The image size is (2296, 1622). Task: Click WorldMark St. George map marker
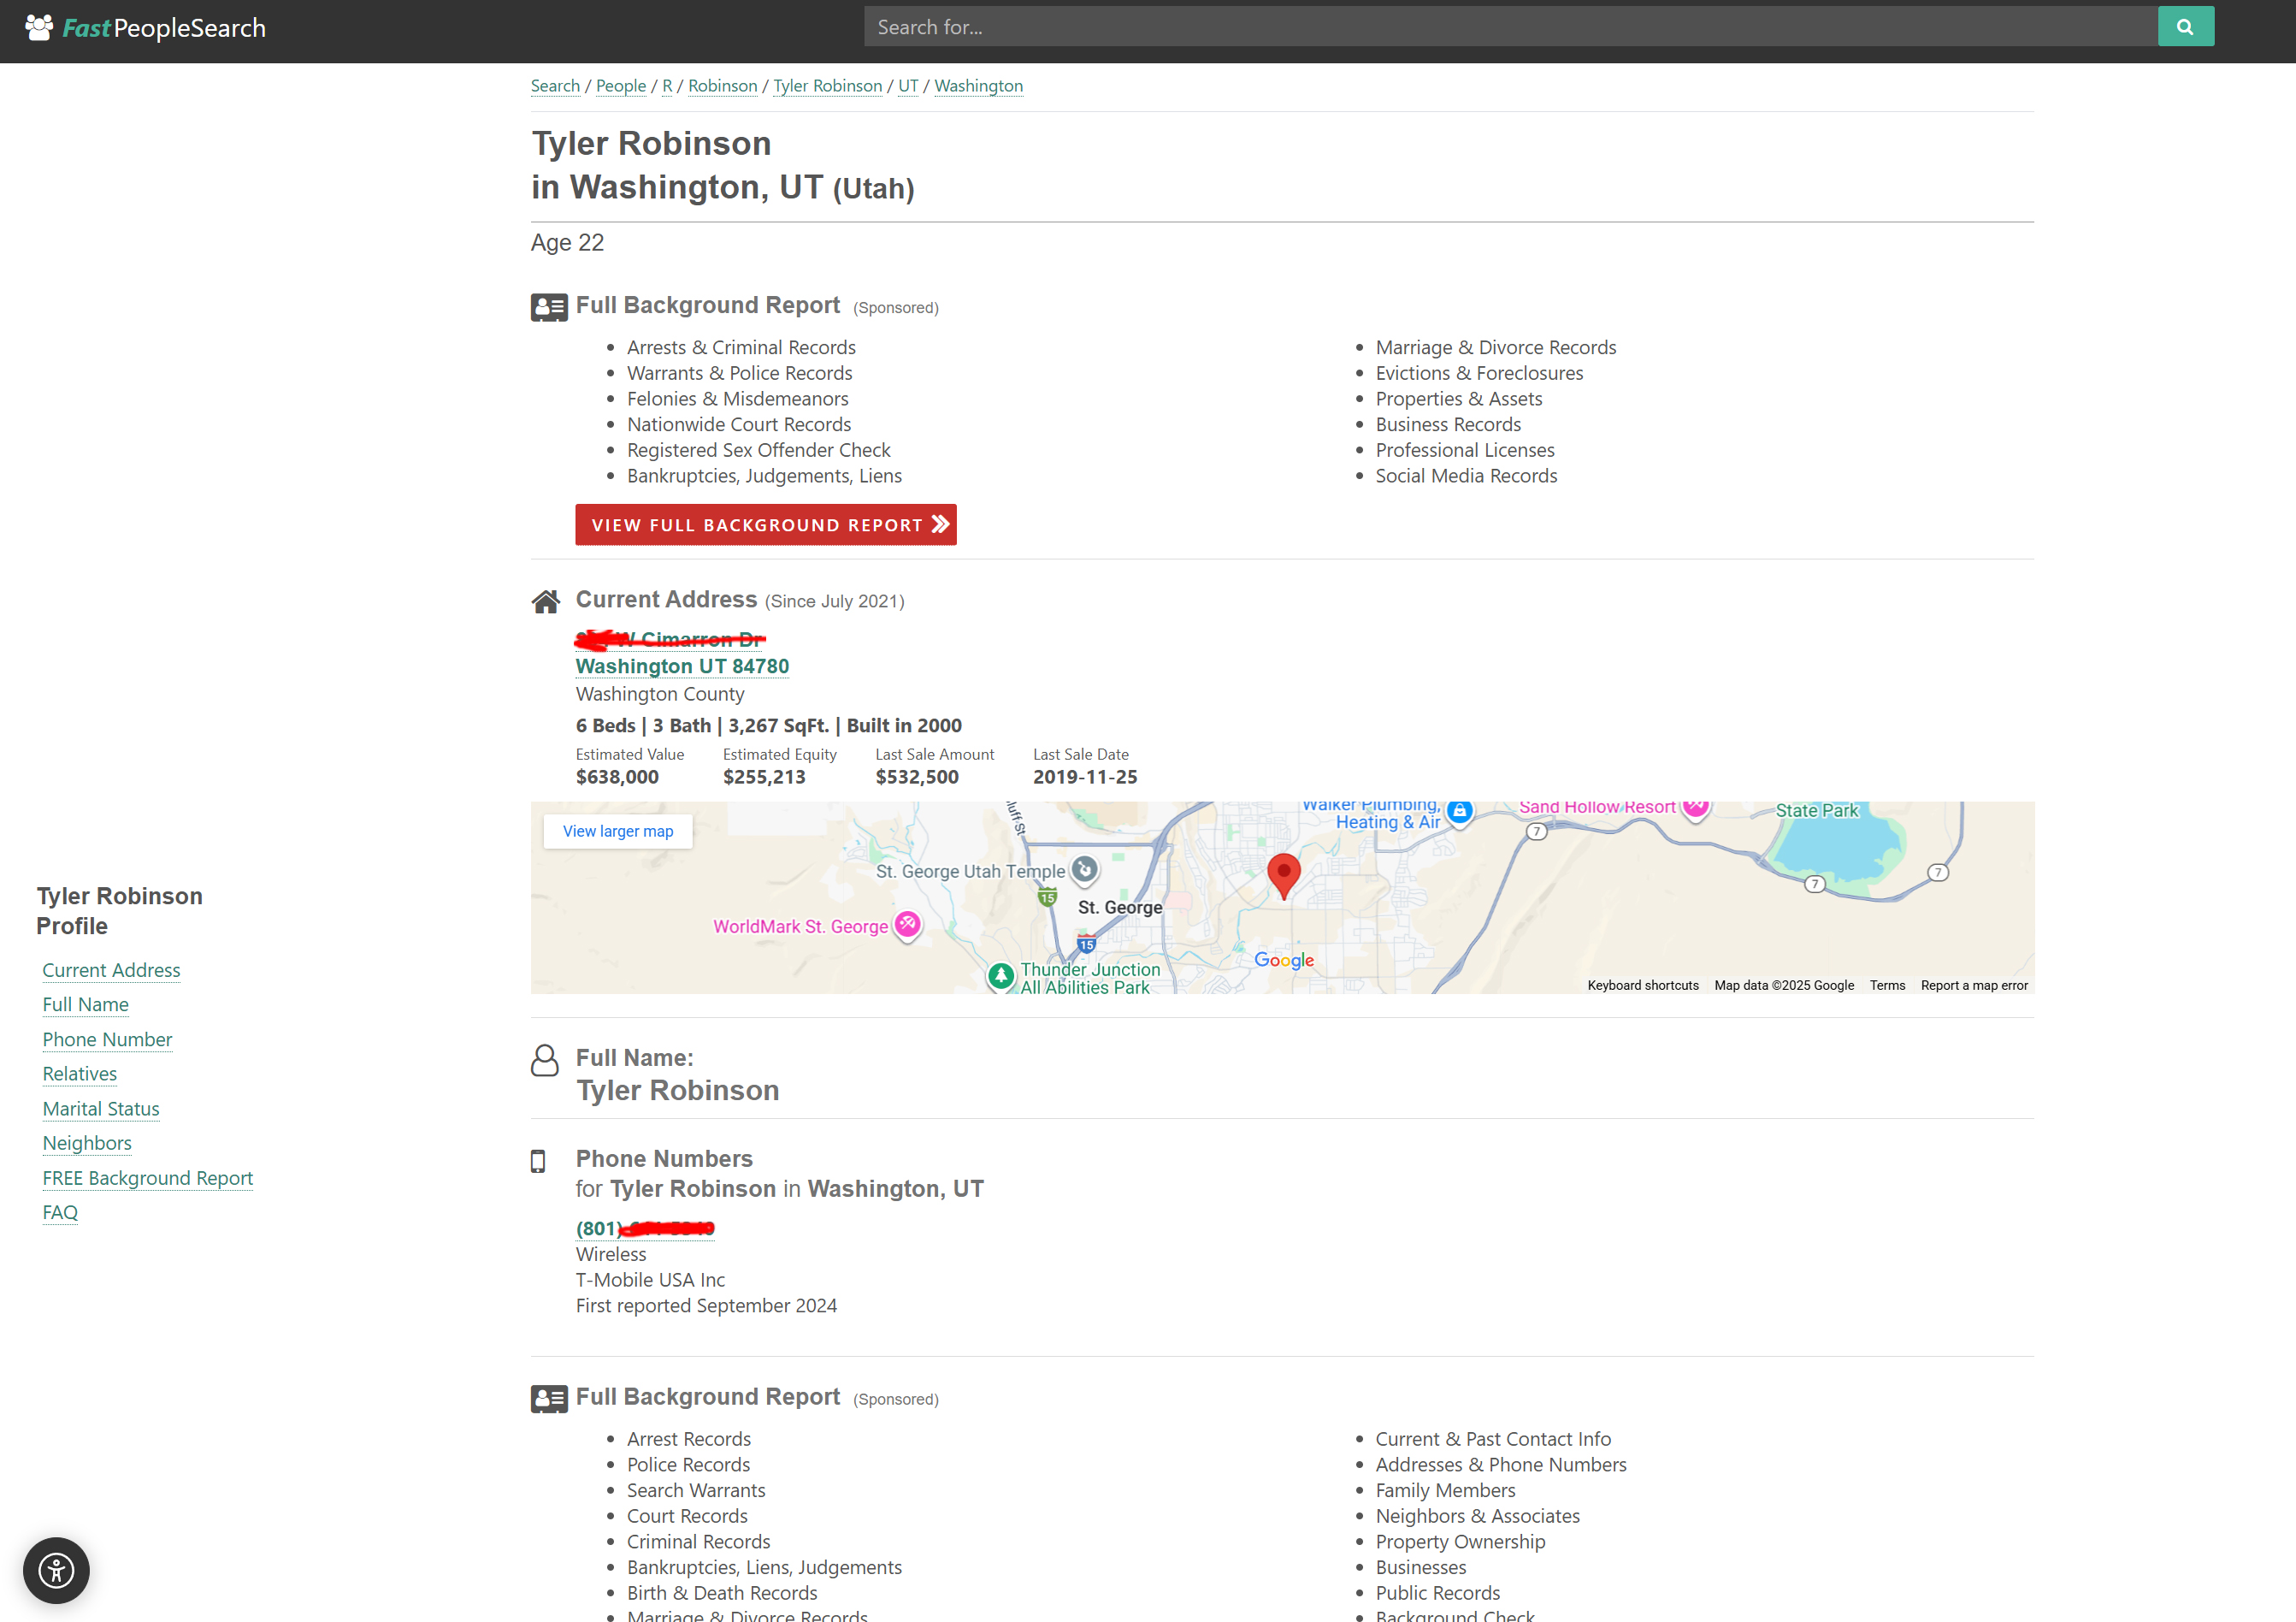pos(907,924)
